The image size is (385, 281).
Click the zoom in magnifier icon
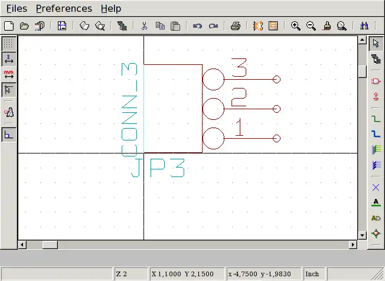(x=295, y=26)
